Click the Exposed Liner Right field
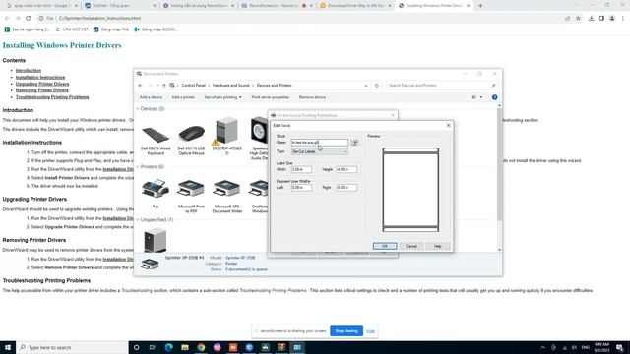 click(x=346, y=188)
